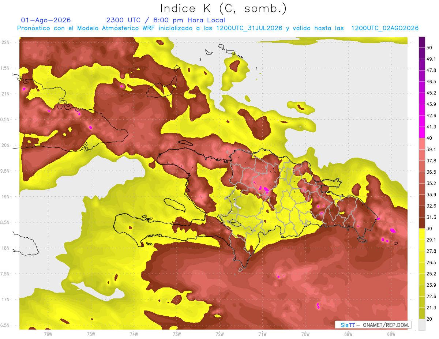Click the '2300 UTC / 8:00 pm Hora Local' time

[x=166, y=20]
